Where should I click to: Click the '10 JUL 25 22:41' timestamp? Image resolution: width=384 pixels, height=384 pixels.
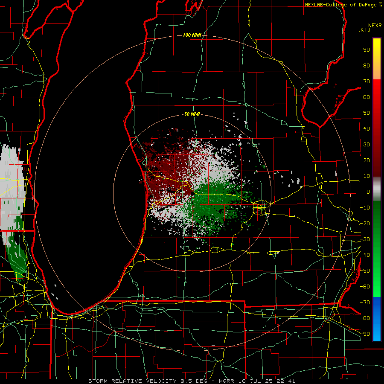pos(266,381)
